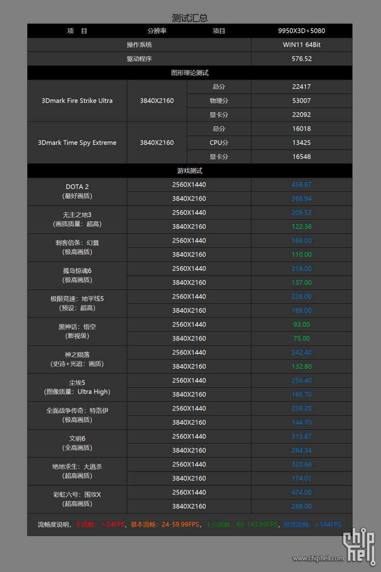Click the green 75.00 FPS value
The height and width of the screenshot is (572, 381).
(301, 339)
